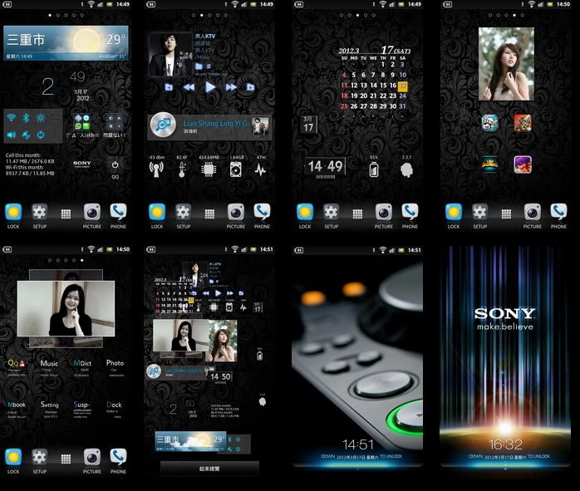
Task: Open the Android icon labeled 2.3.7
Action: click(x=406, y=169)
